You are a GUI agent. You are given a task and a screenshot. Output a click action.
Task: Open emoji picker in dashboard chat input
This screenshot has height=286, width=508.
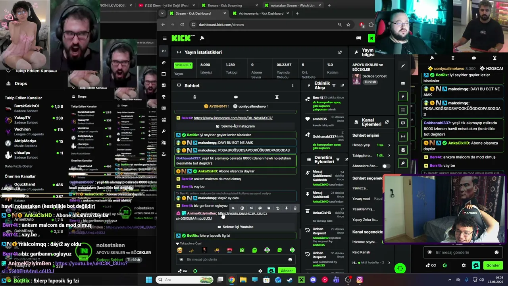(290, 259)
